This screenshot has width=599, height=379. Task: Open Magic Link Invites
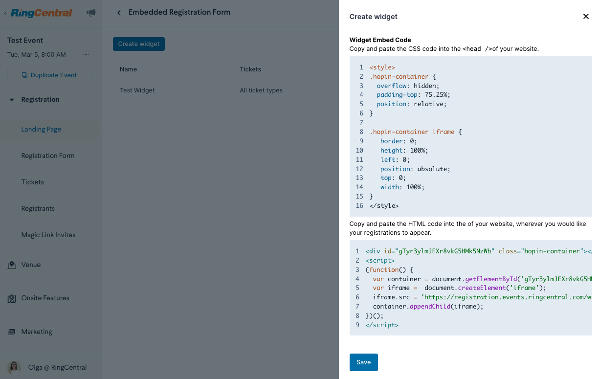(48, 235)
